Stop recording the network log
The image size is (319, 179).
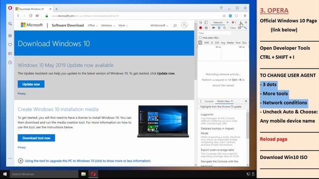(200, 28)
